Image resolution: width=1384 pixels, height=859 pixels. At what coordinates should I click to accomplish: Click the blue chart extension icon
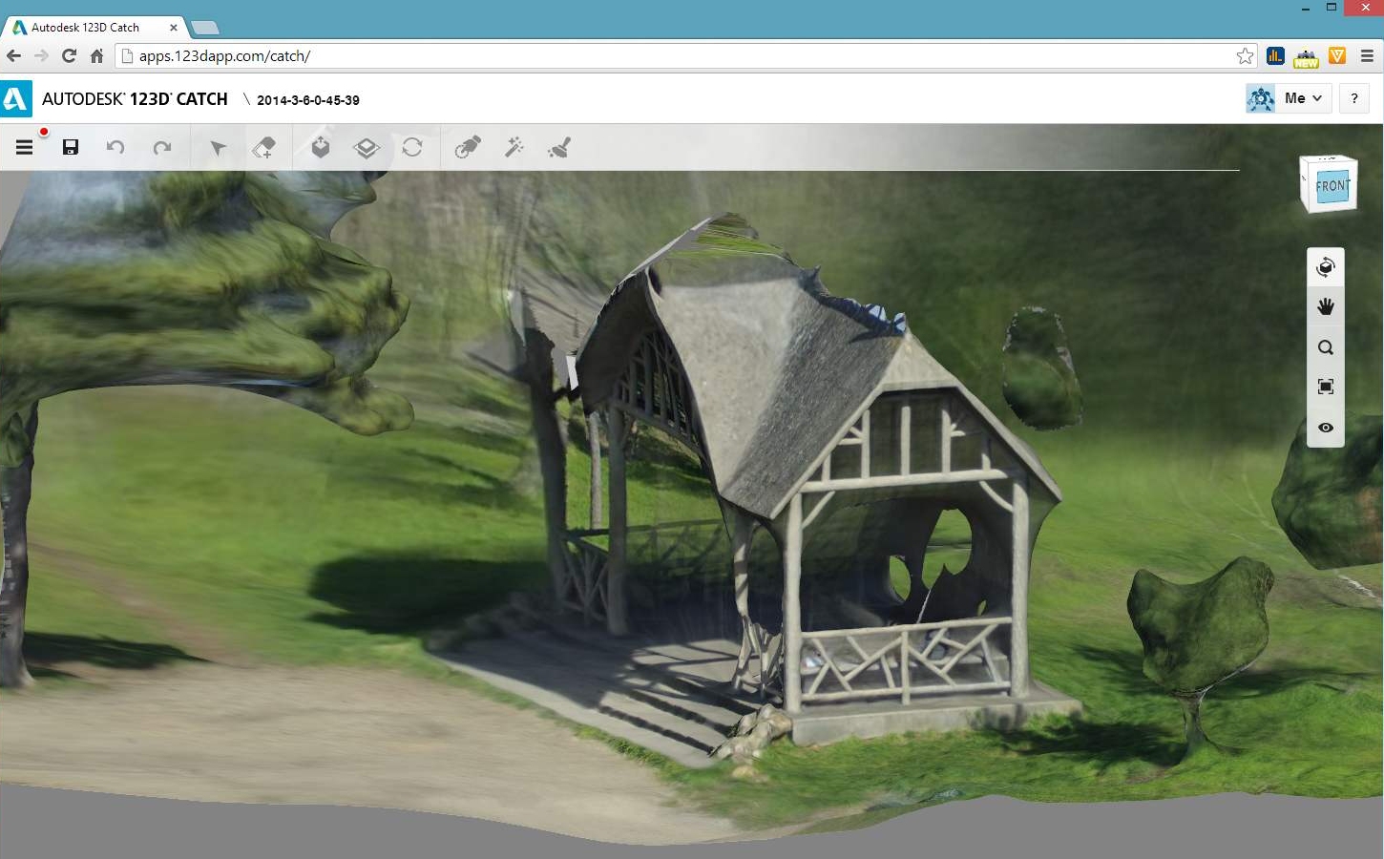point(1275,56)
